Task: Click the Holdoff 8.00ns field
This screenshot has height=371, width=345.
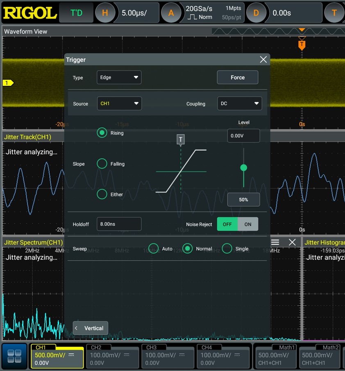Action: pos(119,224)
